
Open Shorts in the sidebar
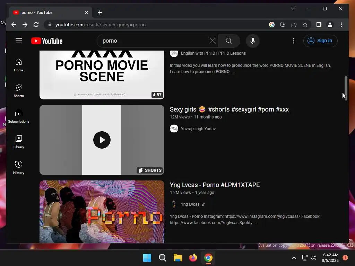click(x=19, y=91)
